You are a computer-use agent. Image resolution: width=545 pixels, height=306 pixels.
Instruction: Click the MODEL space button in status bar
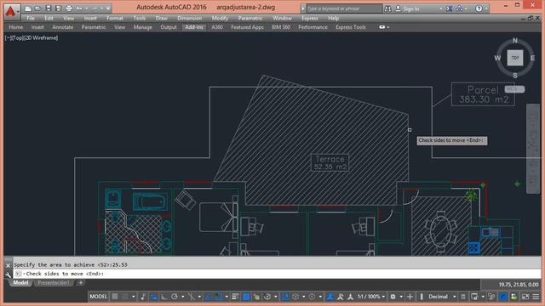[x=99, y=297]
